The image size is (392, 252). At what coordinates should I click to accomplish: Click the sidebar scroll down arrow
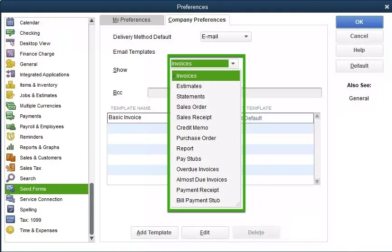[x=92, y=238]
